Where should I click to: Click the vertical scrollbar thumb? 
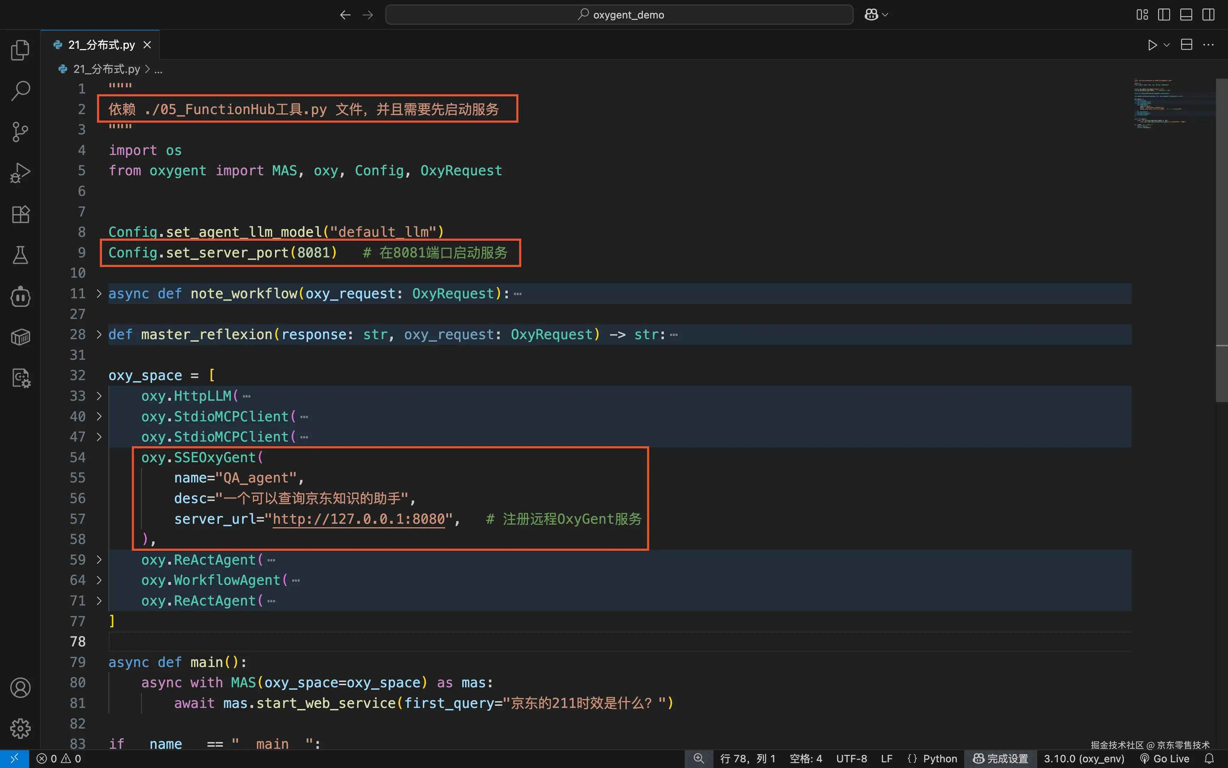point(1221,239)
